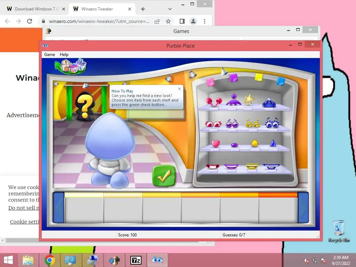Expand the Chrome tab search chevron
Image resolution: width=356 pixels, height=267 pixels.
170,9
